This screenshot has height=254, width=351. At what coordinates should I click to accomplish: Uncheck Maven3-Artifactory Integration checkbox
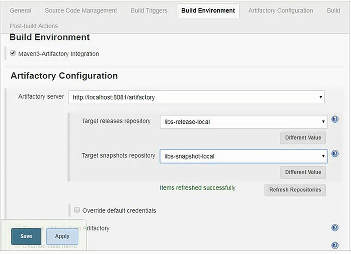(x=13, y=53)
